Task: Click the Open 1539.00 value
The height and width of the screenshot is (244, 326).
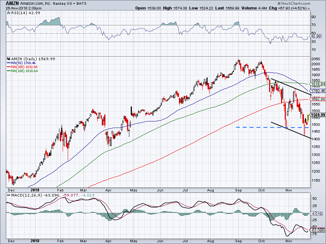Action: click(148, 8)
